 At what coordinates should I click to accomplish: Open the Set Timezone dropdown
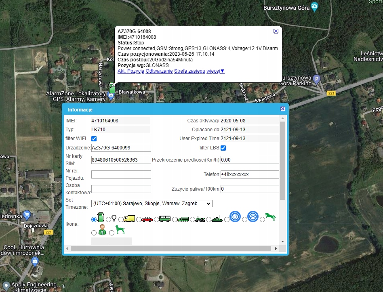152,203
